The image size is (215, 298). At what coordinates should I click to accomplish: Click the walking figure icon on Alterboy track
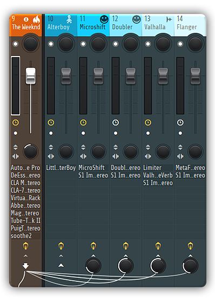click(x=69, y=19)
